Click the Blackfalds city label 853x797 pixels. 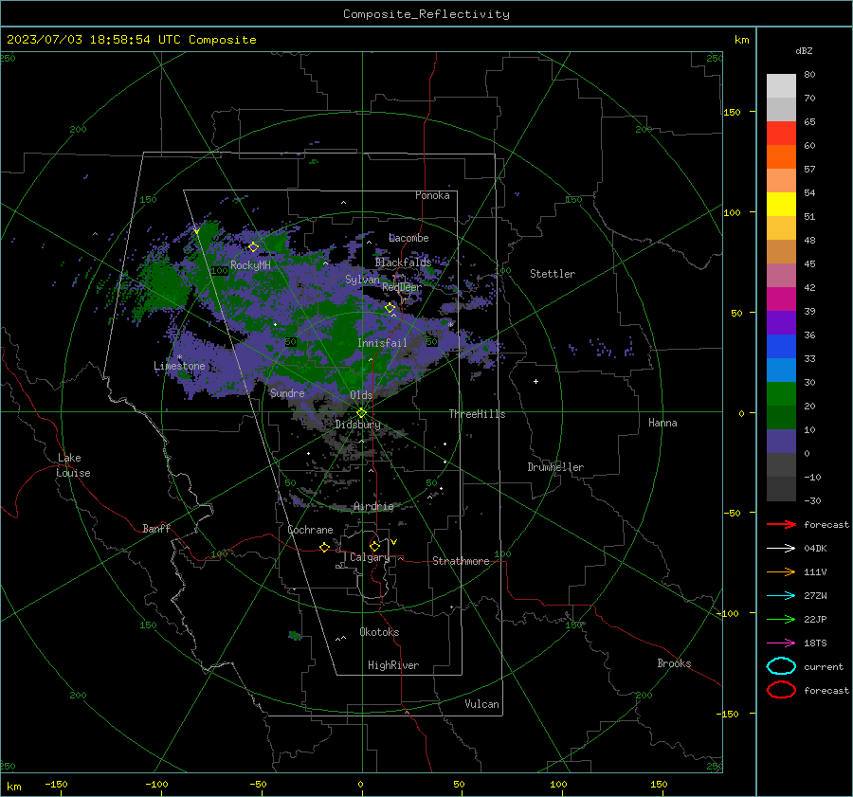(x=403, y=263)
